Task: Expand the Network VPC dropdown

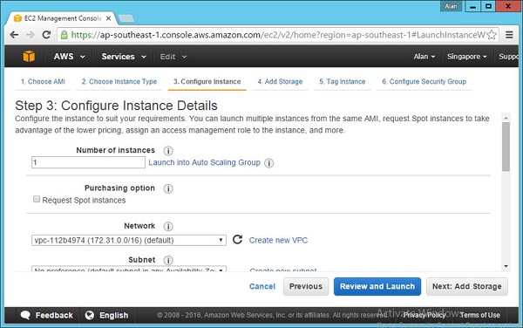Action: (129, 240)
